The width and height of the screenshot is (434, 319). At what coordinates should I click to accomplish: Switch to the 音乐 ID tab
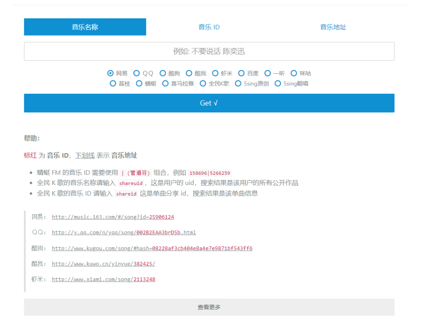[x=209, y=27]
